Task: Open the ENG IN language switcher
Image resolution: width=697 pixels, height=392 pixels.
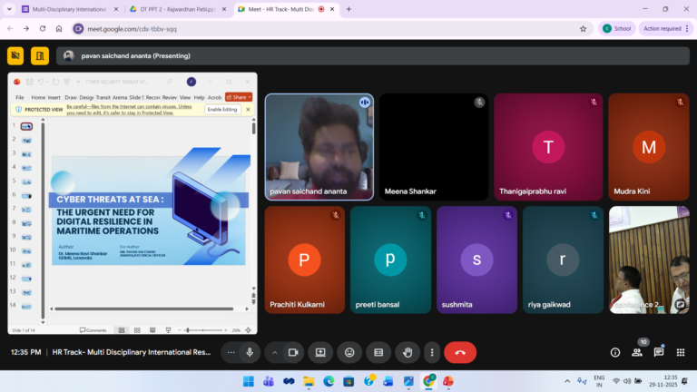Action: pyautogui.click(x=599, y=381)
